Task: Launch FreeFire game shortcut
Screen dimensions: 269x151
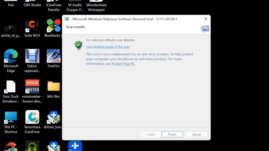Action: (x=53, y=56)
